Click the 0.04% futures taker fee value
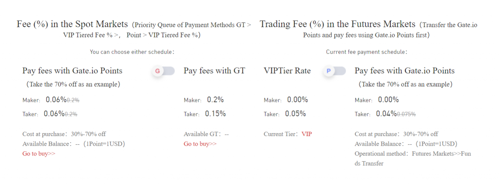The height and width of the screenshot is (185, 499). point(386,114)
